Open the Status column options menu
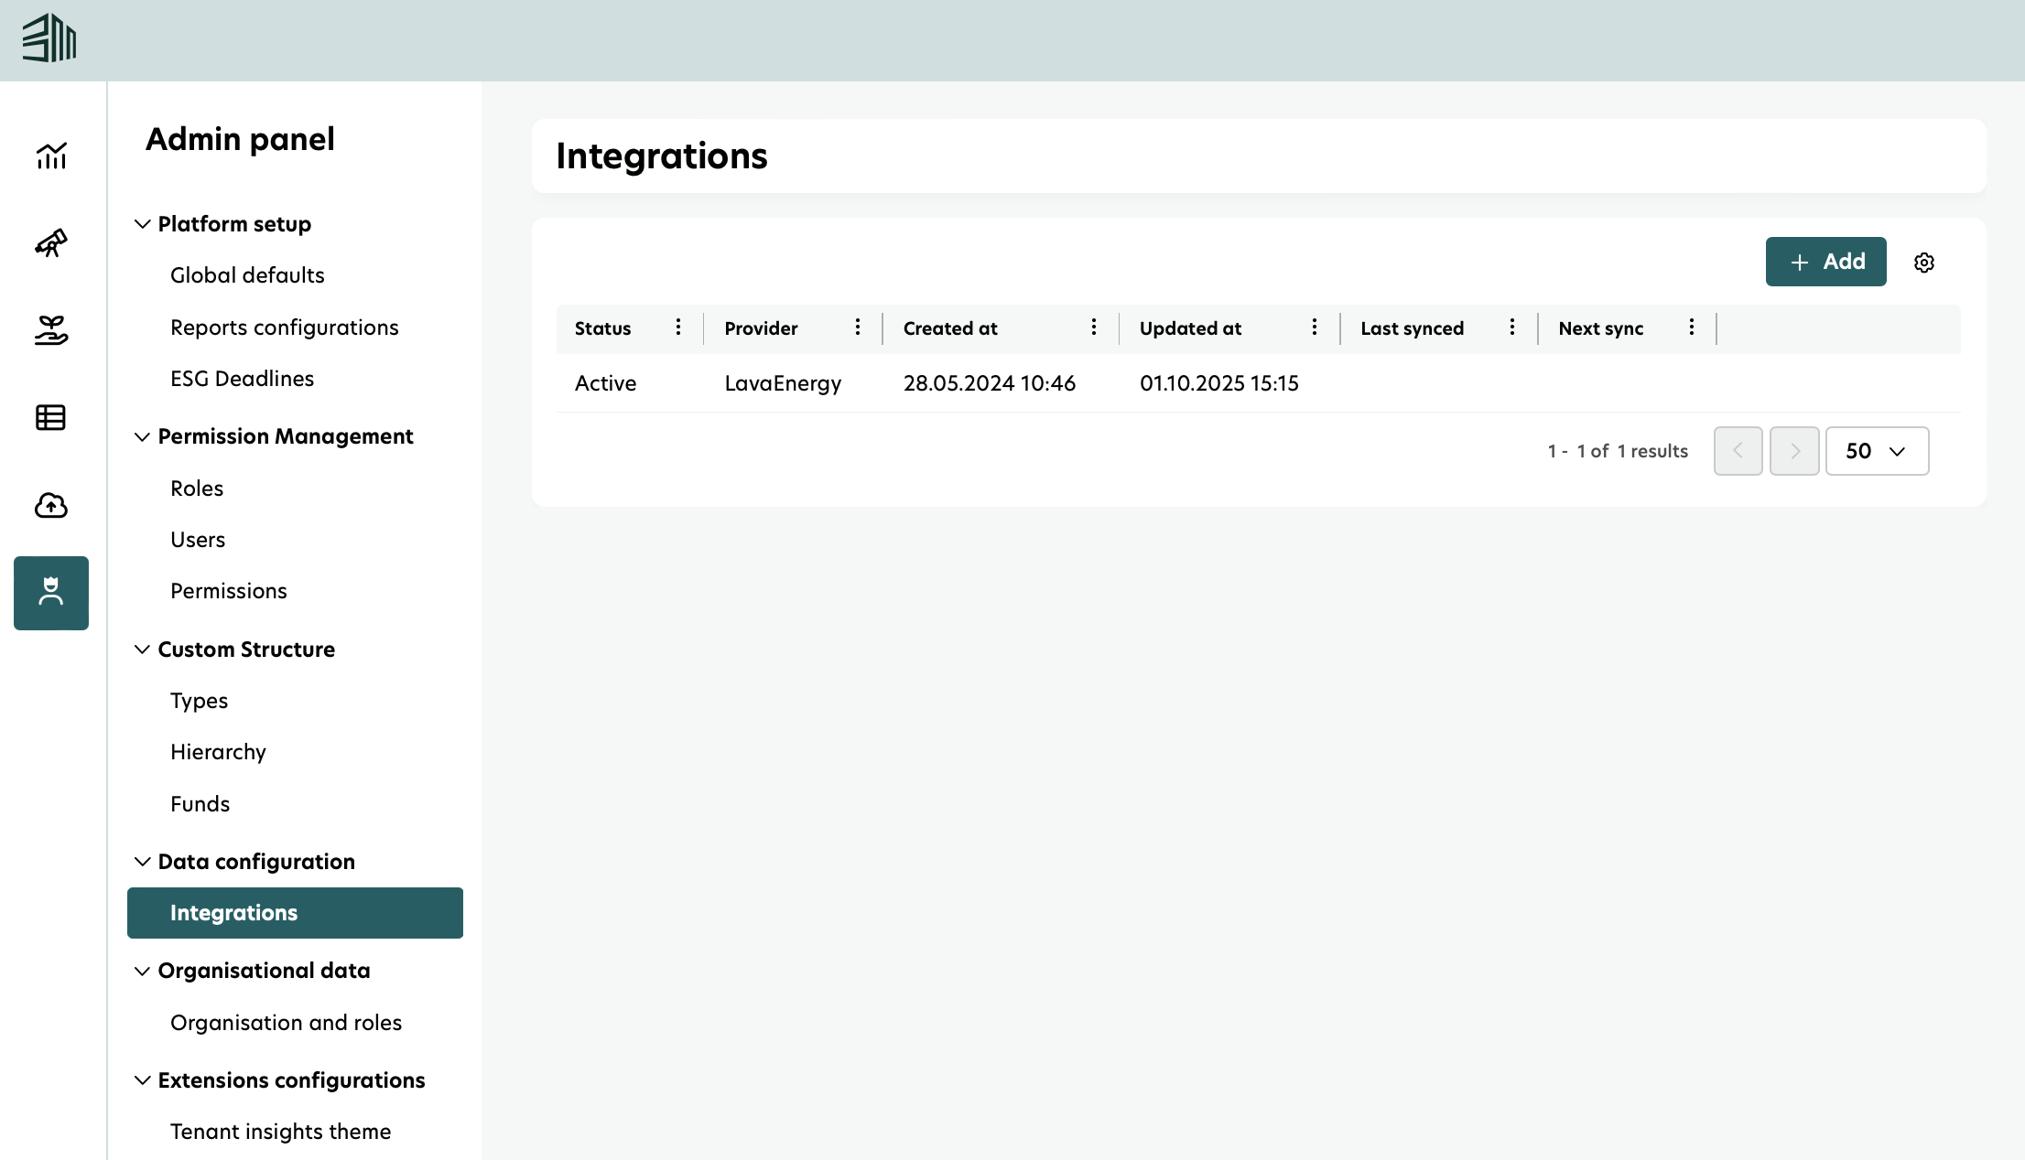Viewport: 2025px width, 1160px height. pyautogui.click(x=677, y=328)
